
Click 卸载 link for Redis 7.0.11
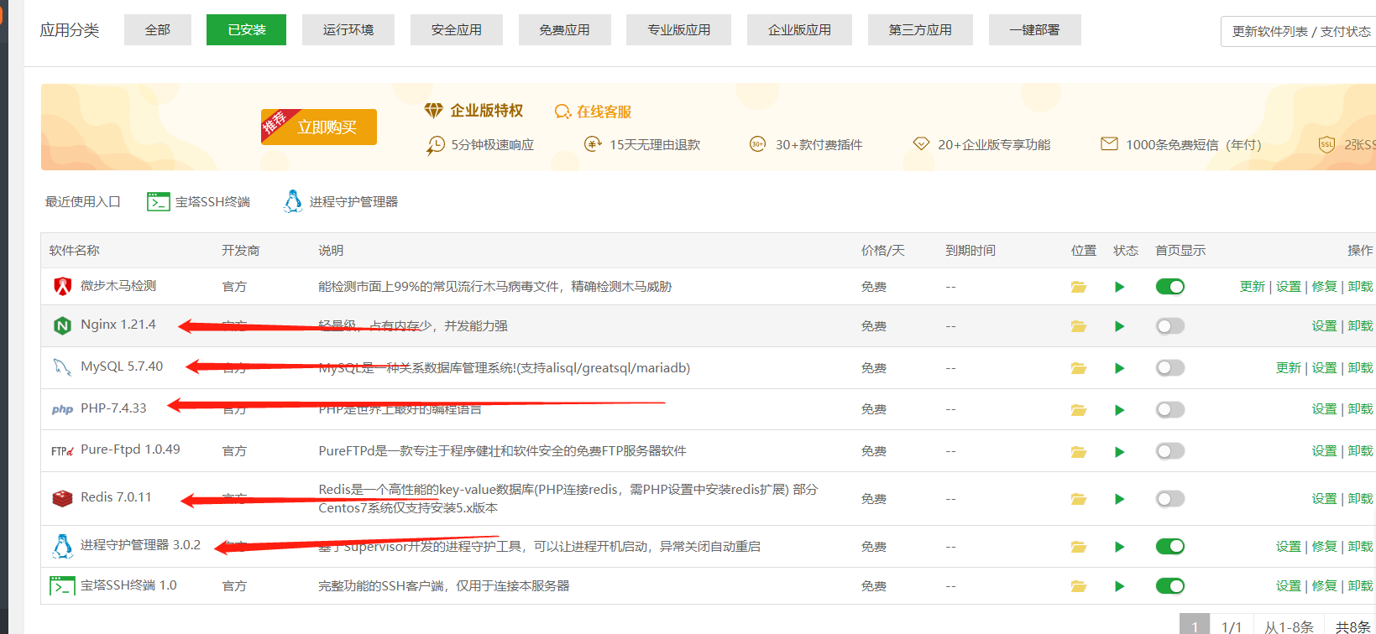[x=1361, y=499]
